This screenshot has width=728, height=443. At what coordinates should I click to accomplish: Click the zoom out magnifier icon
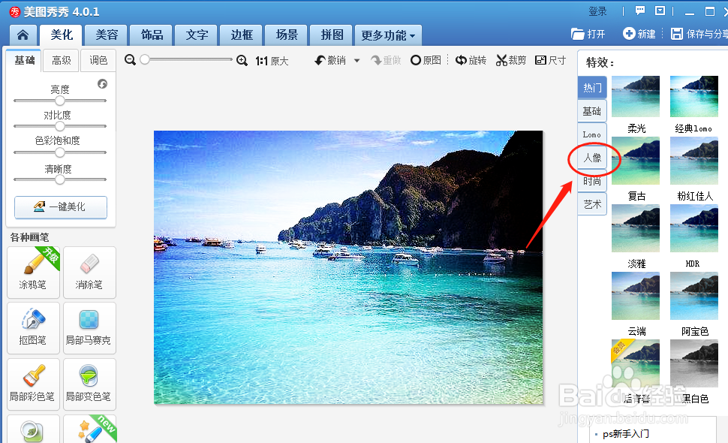[x=130, y=60]
